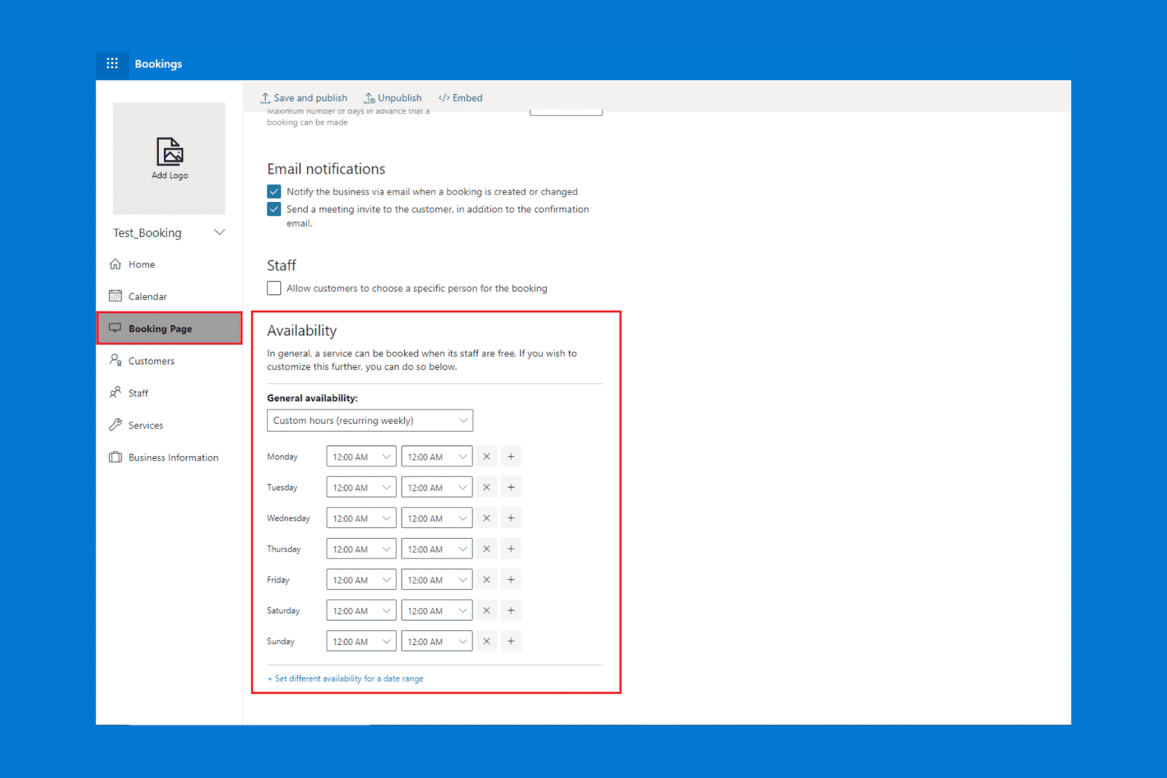Screen dimensions: 1167x778
Task: Add Wednesday time slot with plus icon
Action: tap(511, 518)
